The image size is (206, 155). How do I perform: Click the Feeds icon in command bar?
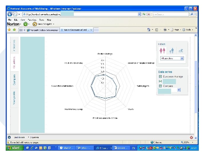point(157,30)
